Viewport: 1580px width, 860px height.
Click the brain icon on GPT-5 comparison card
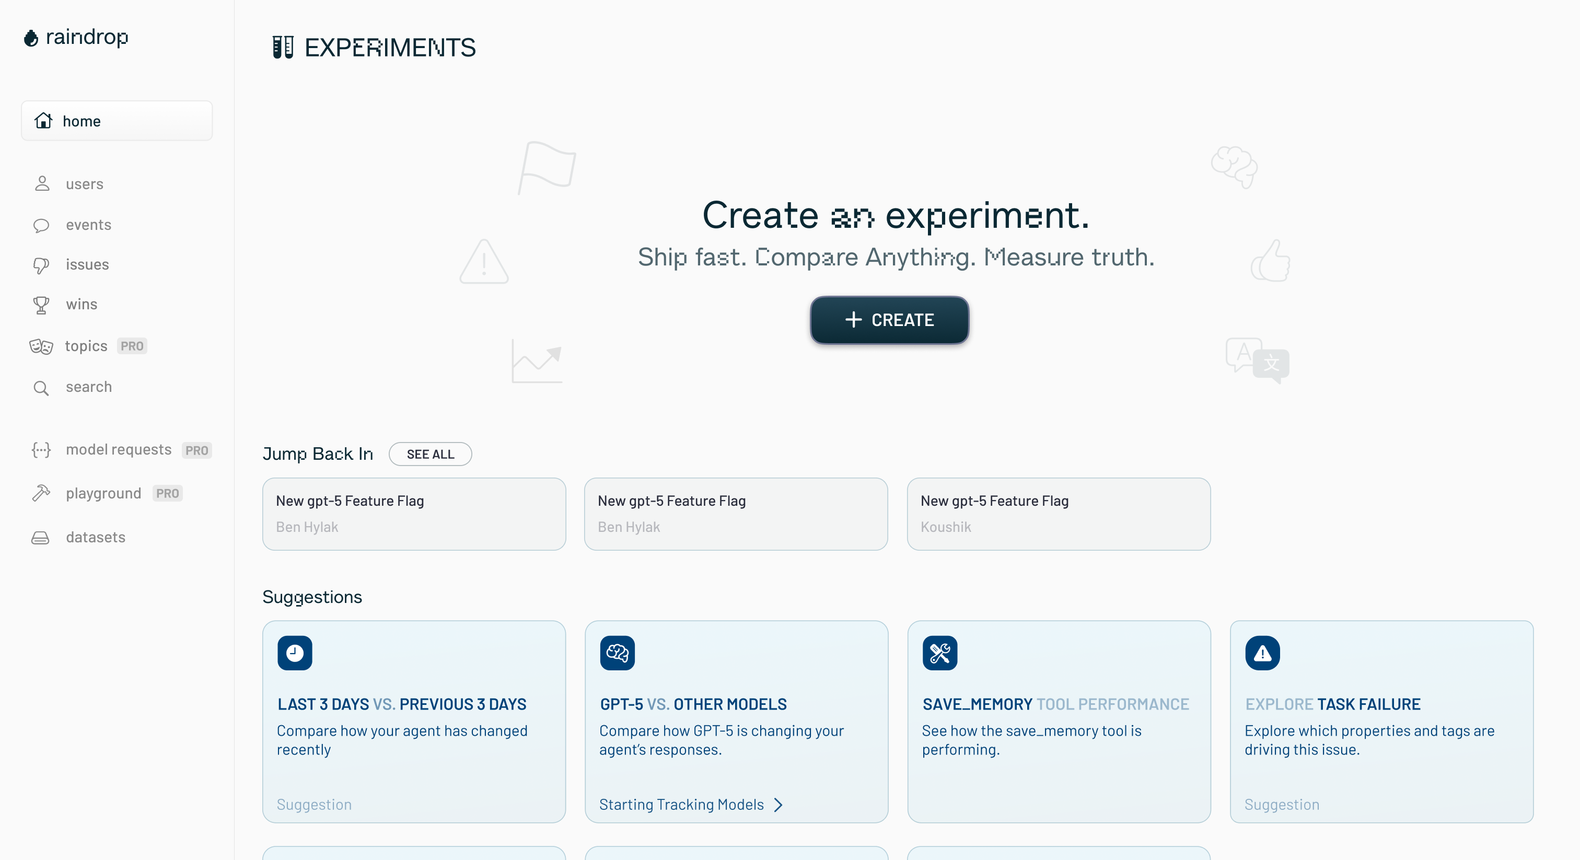(x=618, y=653)
